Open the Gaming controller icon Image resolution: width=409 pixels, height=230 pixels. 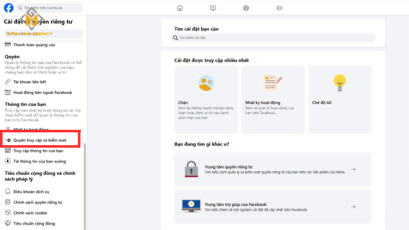[279, 8]
